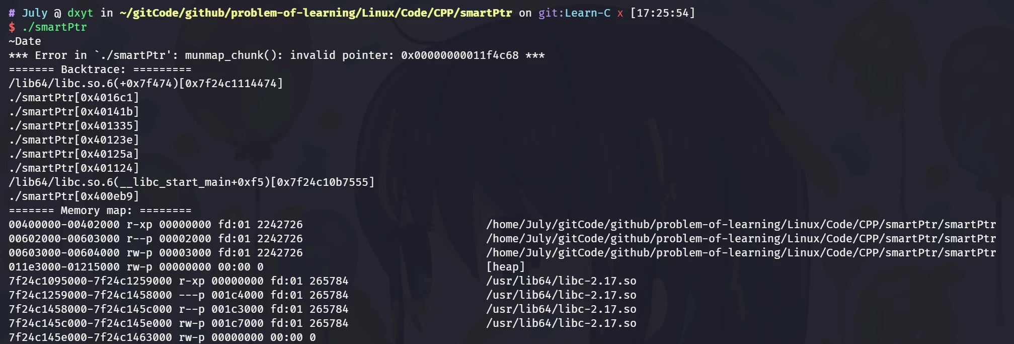Click the libc-2.17.so path on the r-xp row
1014x344 pixels.
point(561,281)
